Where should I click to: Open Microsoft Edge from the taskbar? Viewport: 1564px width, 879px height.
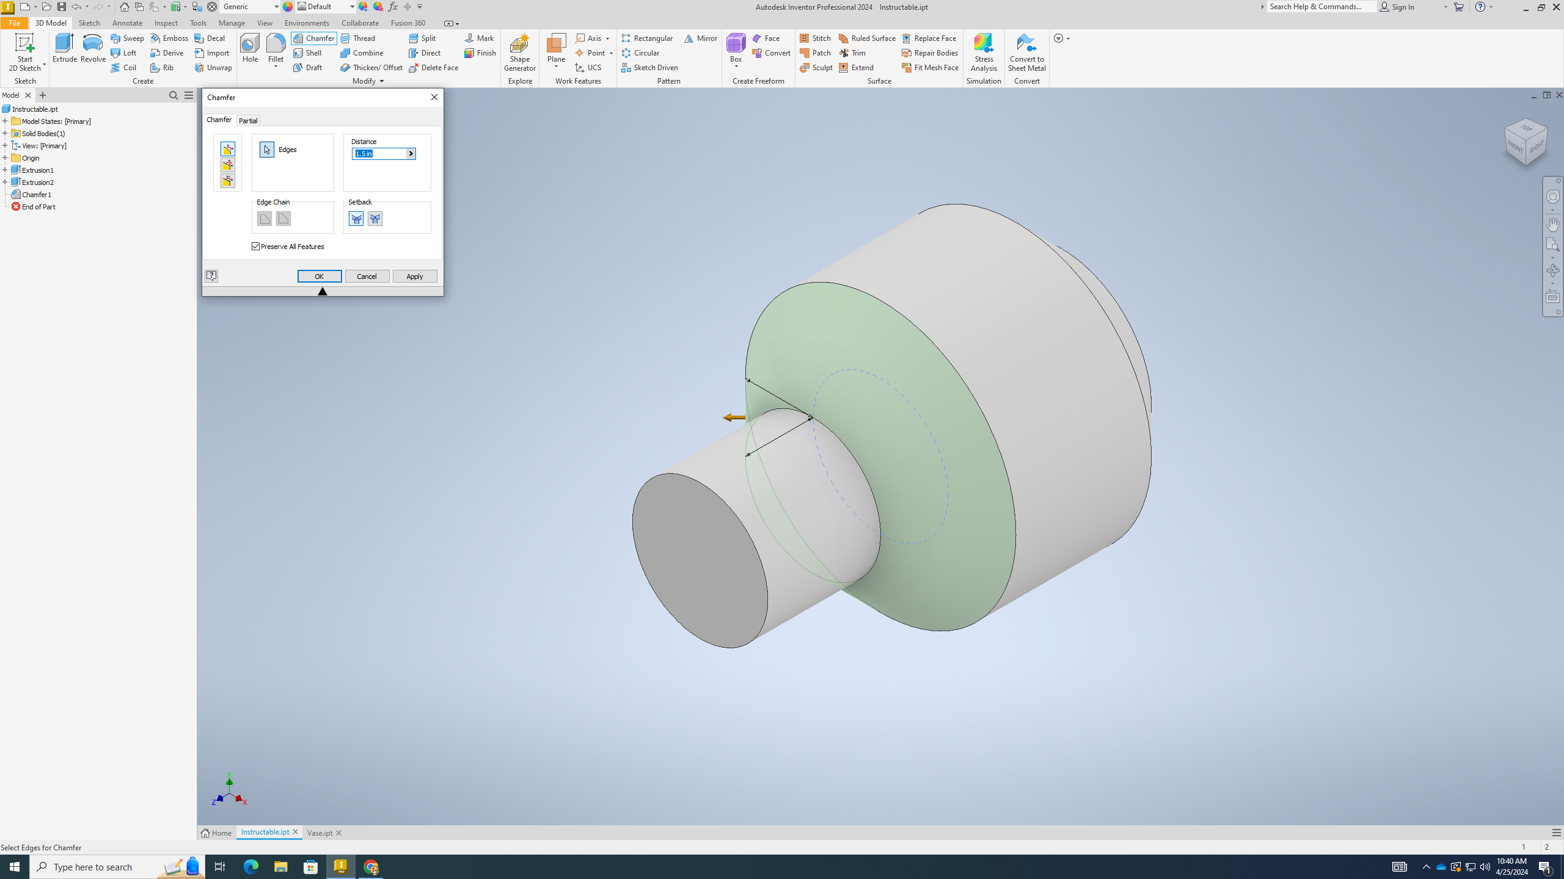[251, 867]
